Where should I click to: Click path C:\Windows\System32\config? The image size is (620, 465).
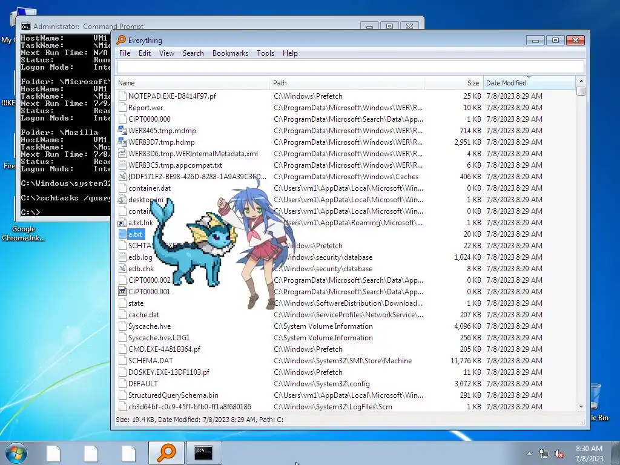coord(322,383)
